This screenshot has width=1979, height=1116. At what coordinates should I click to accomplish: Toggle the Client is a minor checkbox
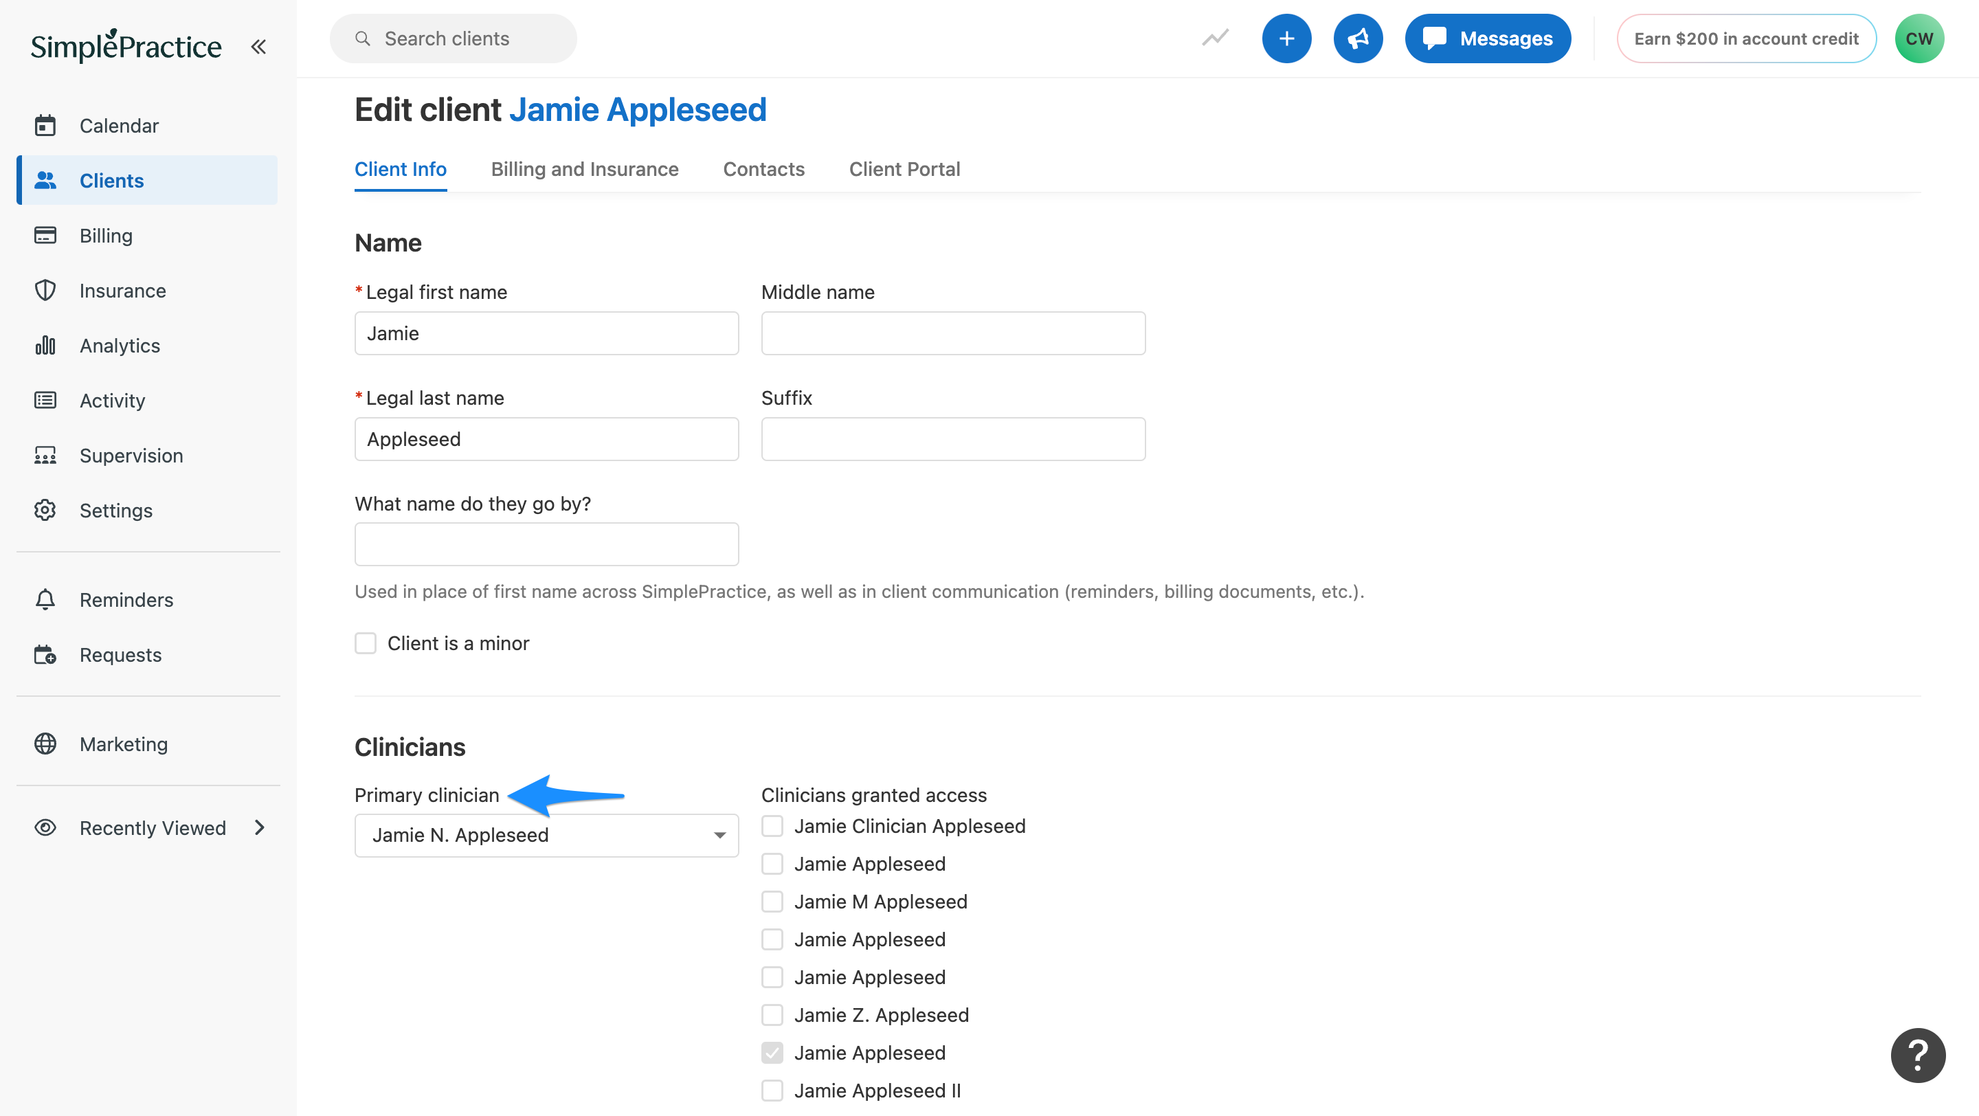click(x=366, y=643)
